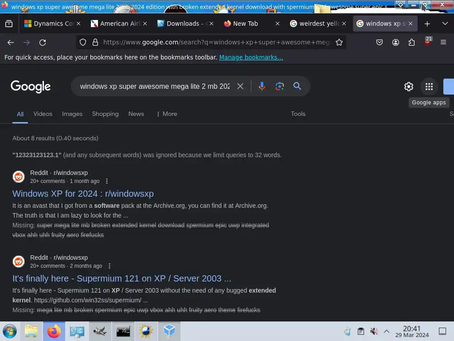This screenshot has width=454, height=341.
Task: Open clipboard tray icon
Action: [361, 331]
